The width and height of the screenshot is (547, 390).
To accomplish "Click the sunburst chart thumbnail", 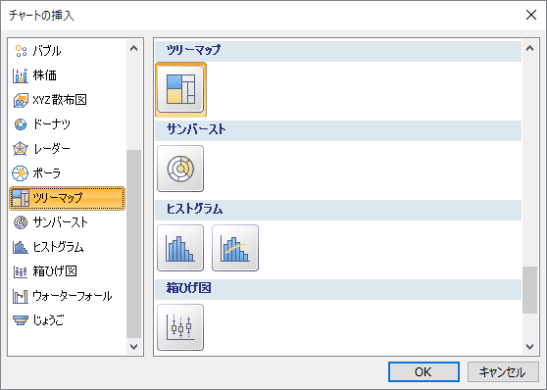I will [x=180, y=169].
